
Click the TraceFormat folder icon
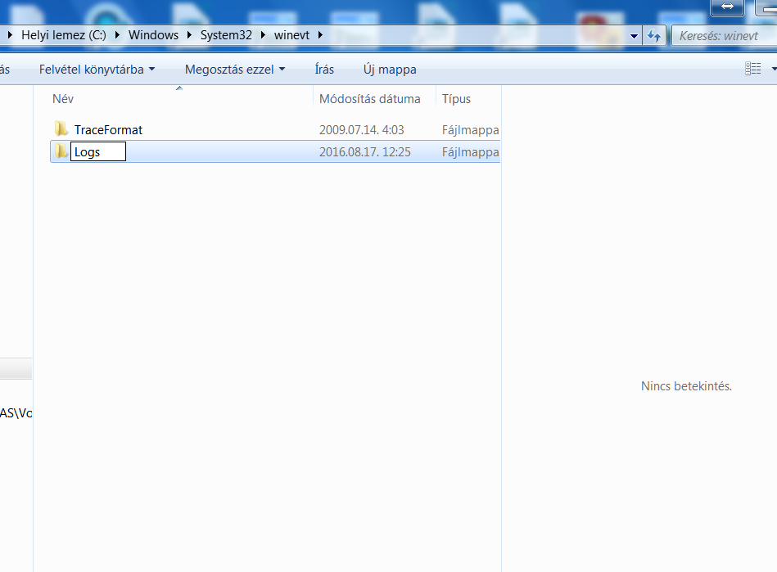pyautogui.click(x=61, y=129)
